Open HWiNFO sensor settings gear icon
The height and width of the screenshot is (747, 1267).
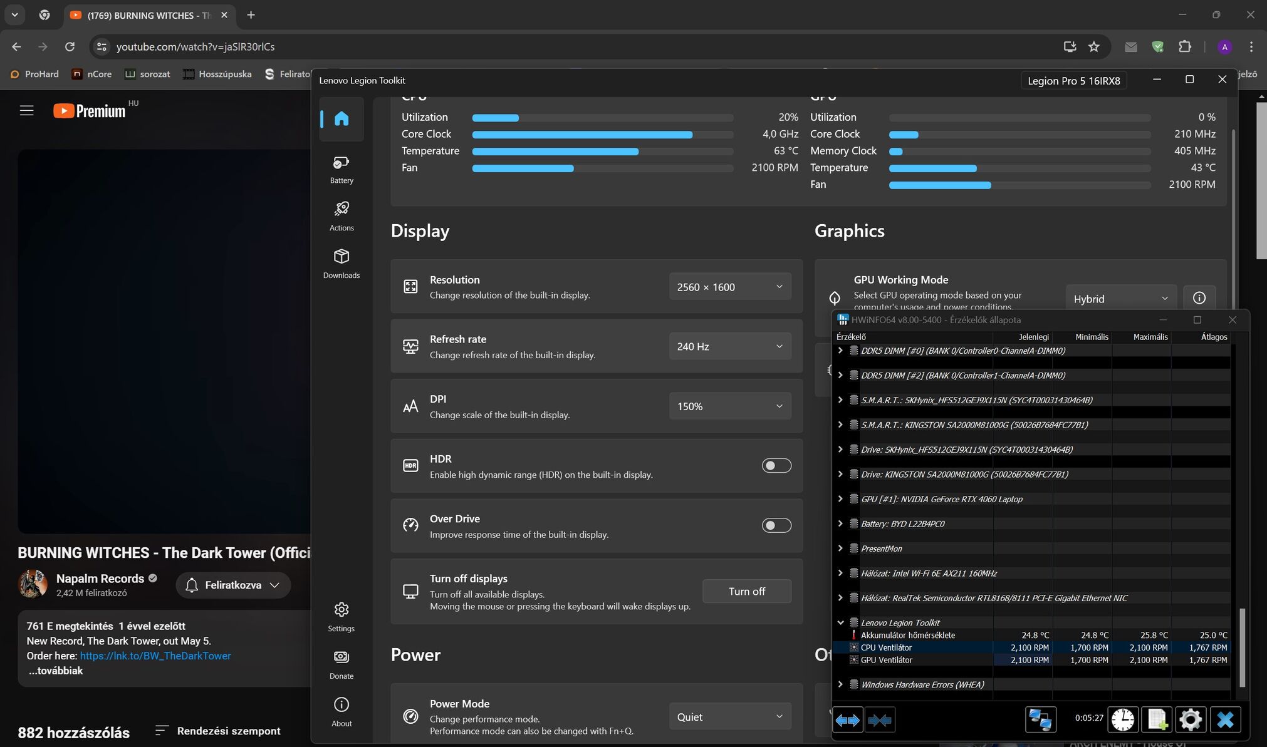pos(1190,719)
